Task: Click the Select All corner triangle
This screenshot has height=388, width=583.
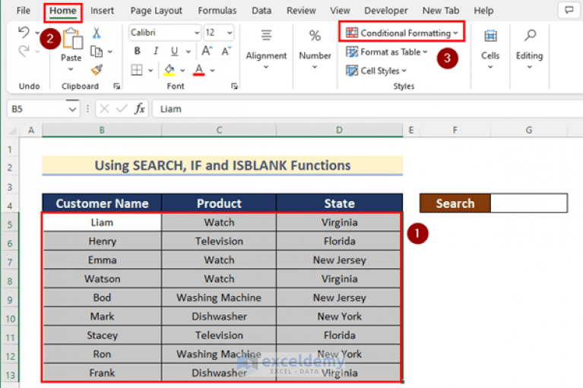Action: [13, 131]
